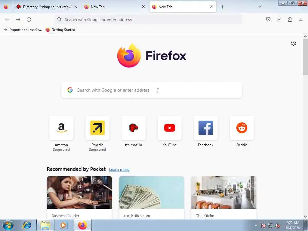Click scrollbar down arrow on page
The width and height of the screenshot is (308, 231).
[305, 217]
